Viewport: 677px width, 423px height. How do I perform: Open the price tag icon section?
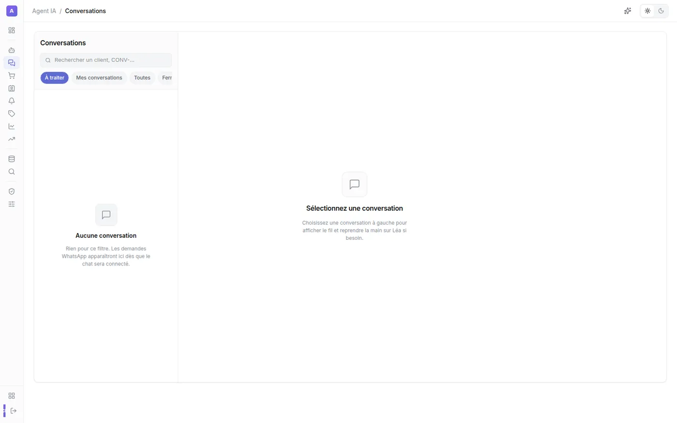click(x=12, y=114)
